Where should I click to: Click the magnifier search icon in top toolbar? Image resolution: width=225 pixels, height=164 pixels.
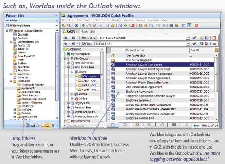69,26
